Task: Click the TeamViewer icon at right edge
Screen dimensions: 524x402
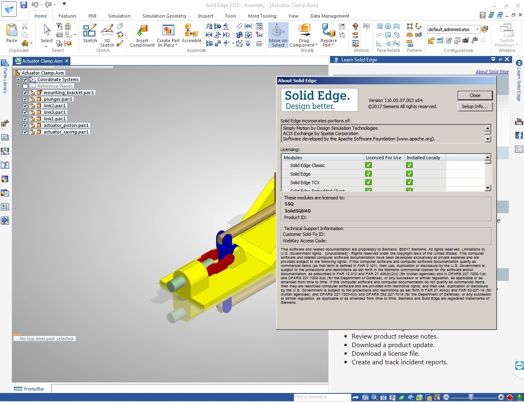Action: [519, 366]
